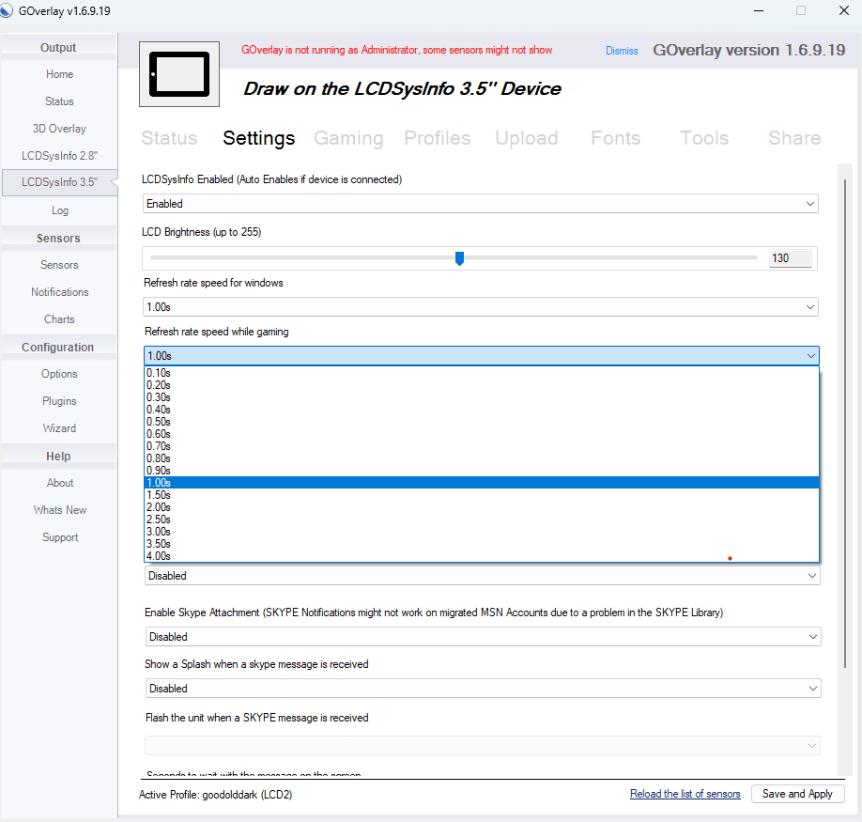Screen dimensions: 862x822
Task: Collapse the Refresh rate while gaming dropdown
Action: tap(482, 356)
